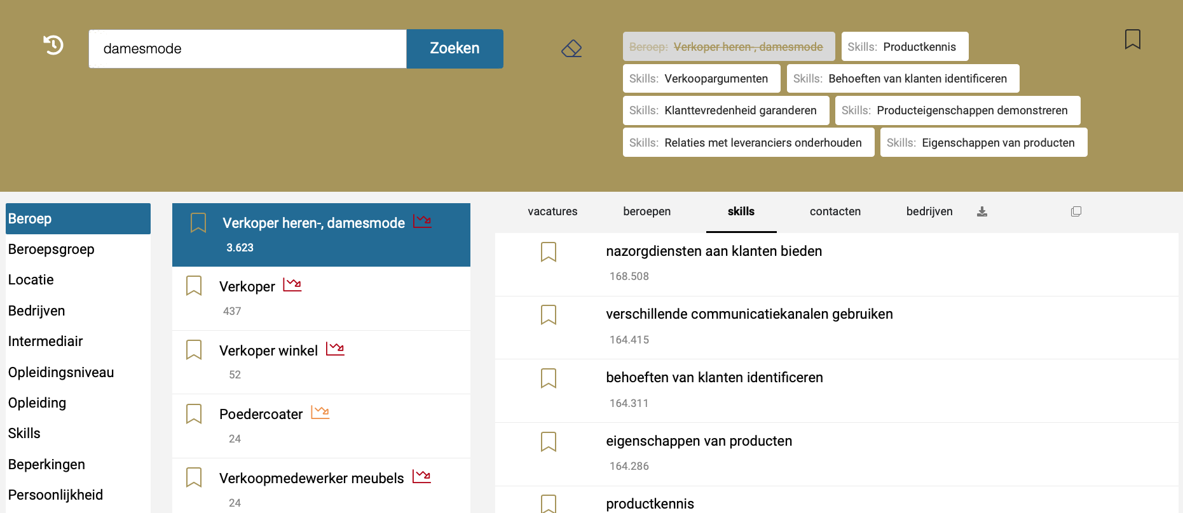Bookmark skill nazorgdiensten aan klanten bieden
The image size is (1183, 513).
[x=549, y=252]
